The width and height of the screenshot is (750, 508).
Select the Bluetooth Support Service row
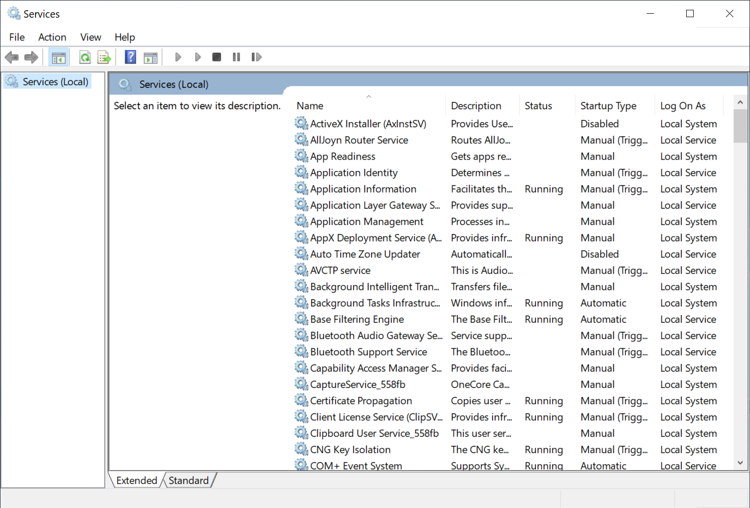tap(368, 352)
